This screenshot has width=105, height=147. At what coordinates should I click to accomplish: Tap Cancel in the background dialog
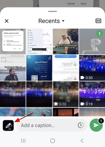click(71, 4)
